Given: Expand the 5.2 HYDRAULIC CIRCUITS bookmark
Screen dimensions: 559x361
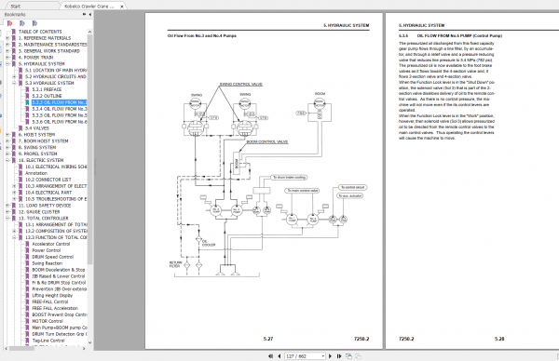Looking at the screenshot, I should pyautogui.click(x=14, y=76).
